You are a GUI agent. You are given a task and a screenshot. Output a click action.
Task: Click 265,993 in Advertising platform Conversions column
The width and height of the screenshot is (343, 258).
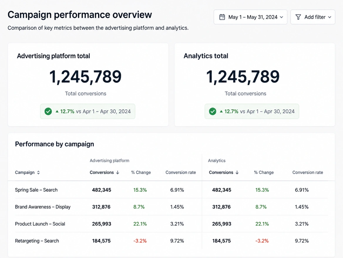tap(102, 224)
